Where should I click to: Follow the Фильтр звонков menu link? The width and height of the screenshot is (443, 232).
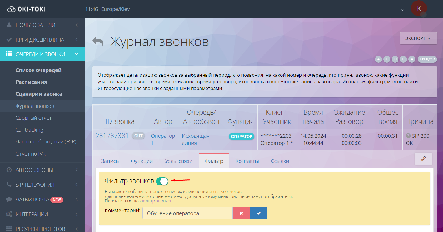pyautogui.click(x=156, y=201)
